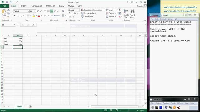200x112 pixels.
Task: Adjust the zoom slider handle in status bar
Action: [129, 110]
